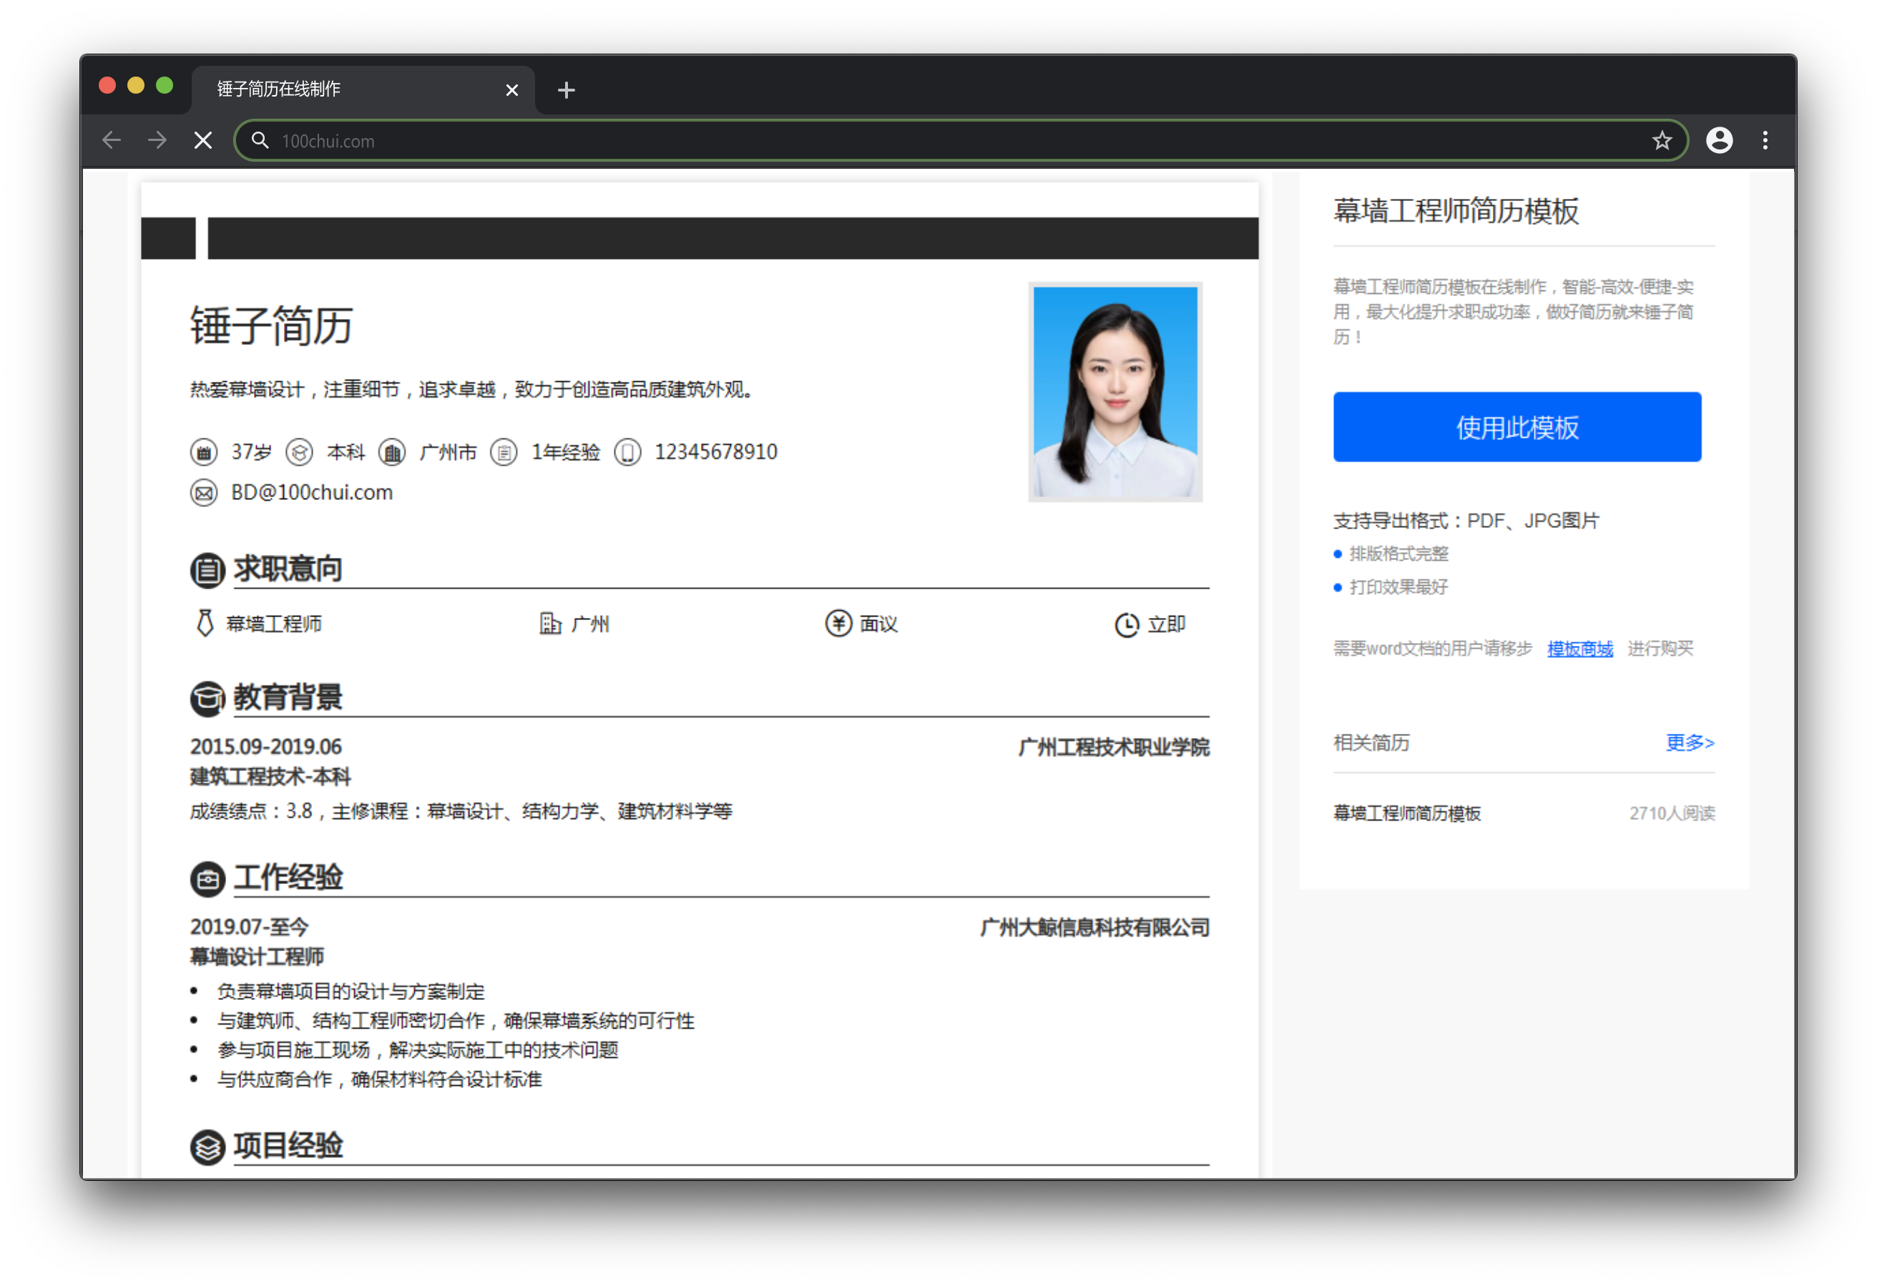Click the school name 广州工程技术职业学院
This screenshot has height=1286, width=1877.
1114,747
